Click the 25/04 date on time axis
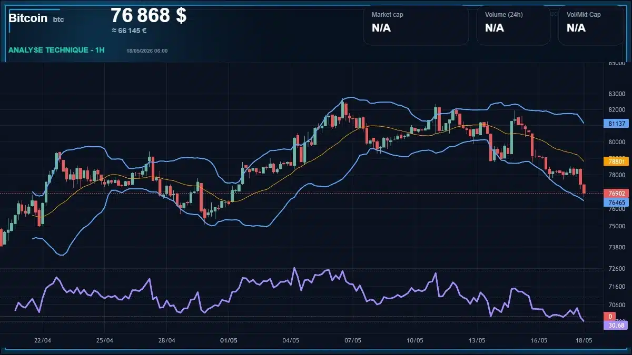Screen dimensions: 632x355 pyautogui.click(x=105, y=340)
